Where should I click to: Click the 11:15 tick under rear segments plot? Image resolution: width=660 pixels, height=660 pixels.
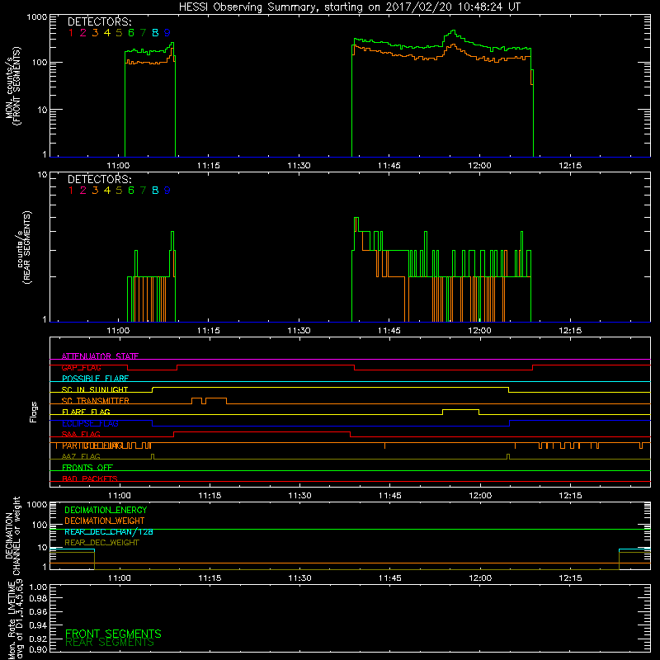click(209, 331)
